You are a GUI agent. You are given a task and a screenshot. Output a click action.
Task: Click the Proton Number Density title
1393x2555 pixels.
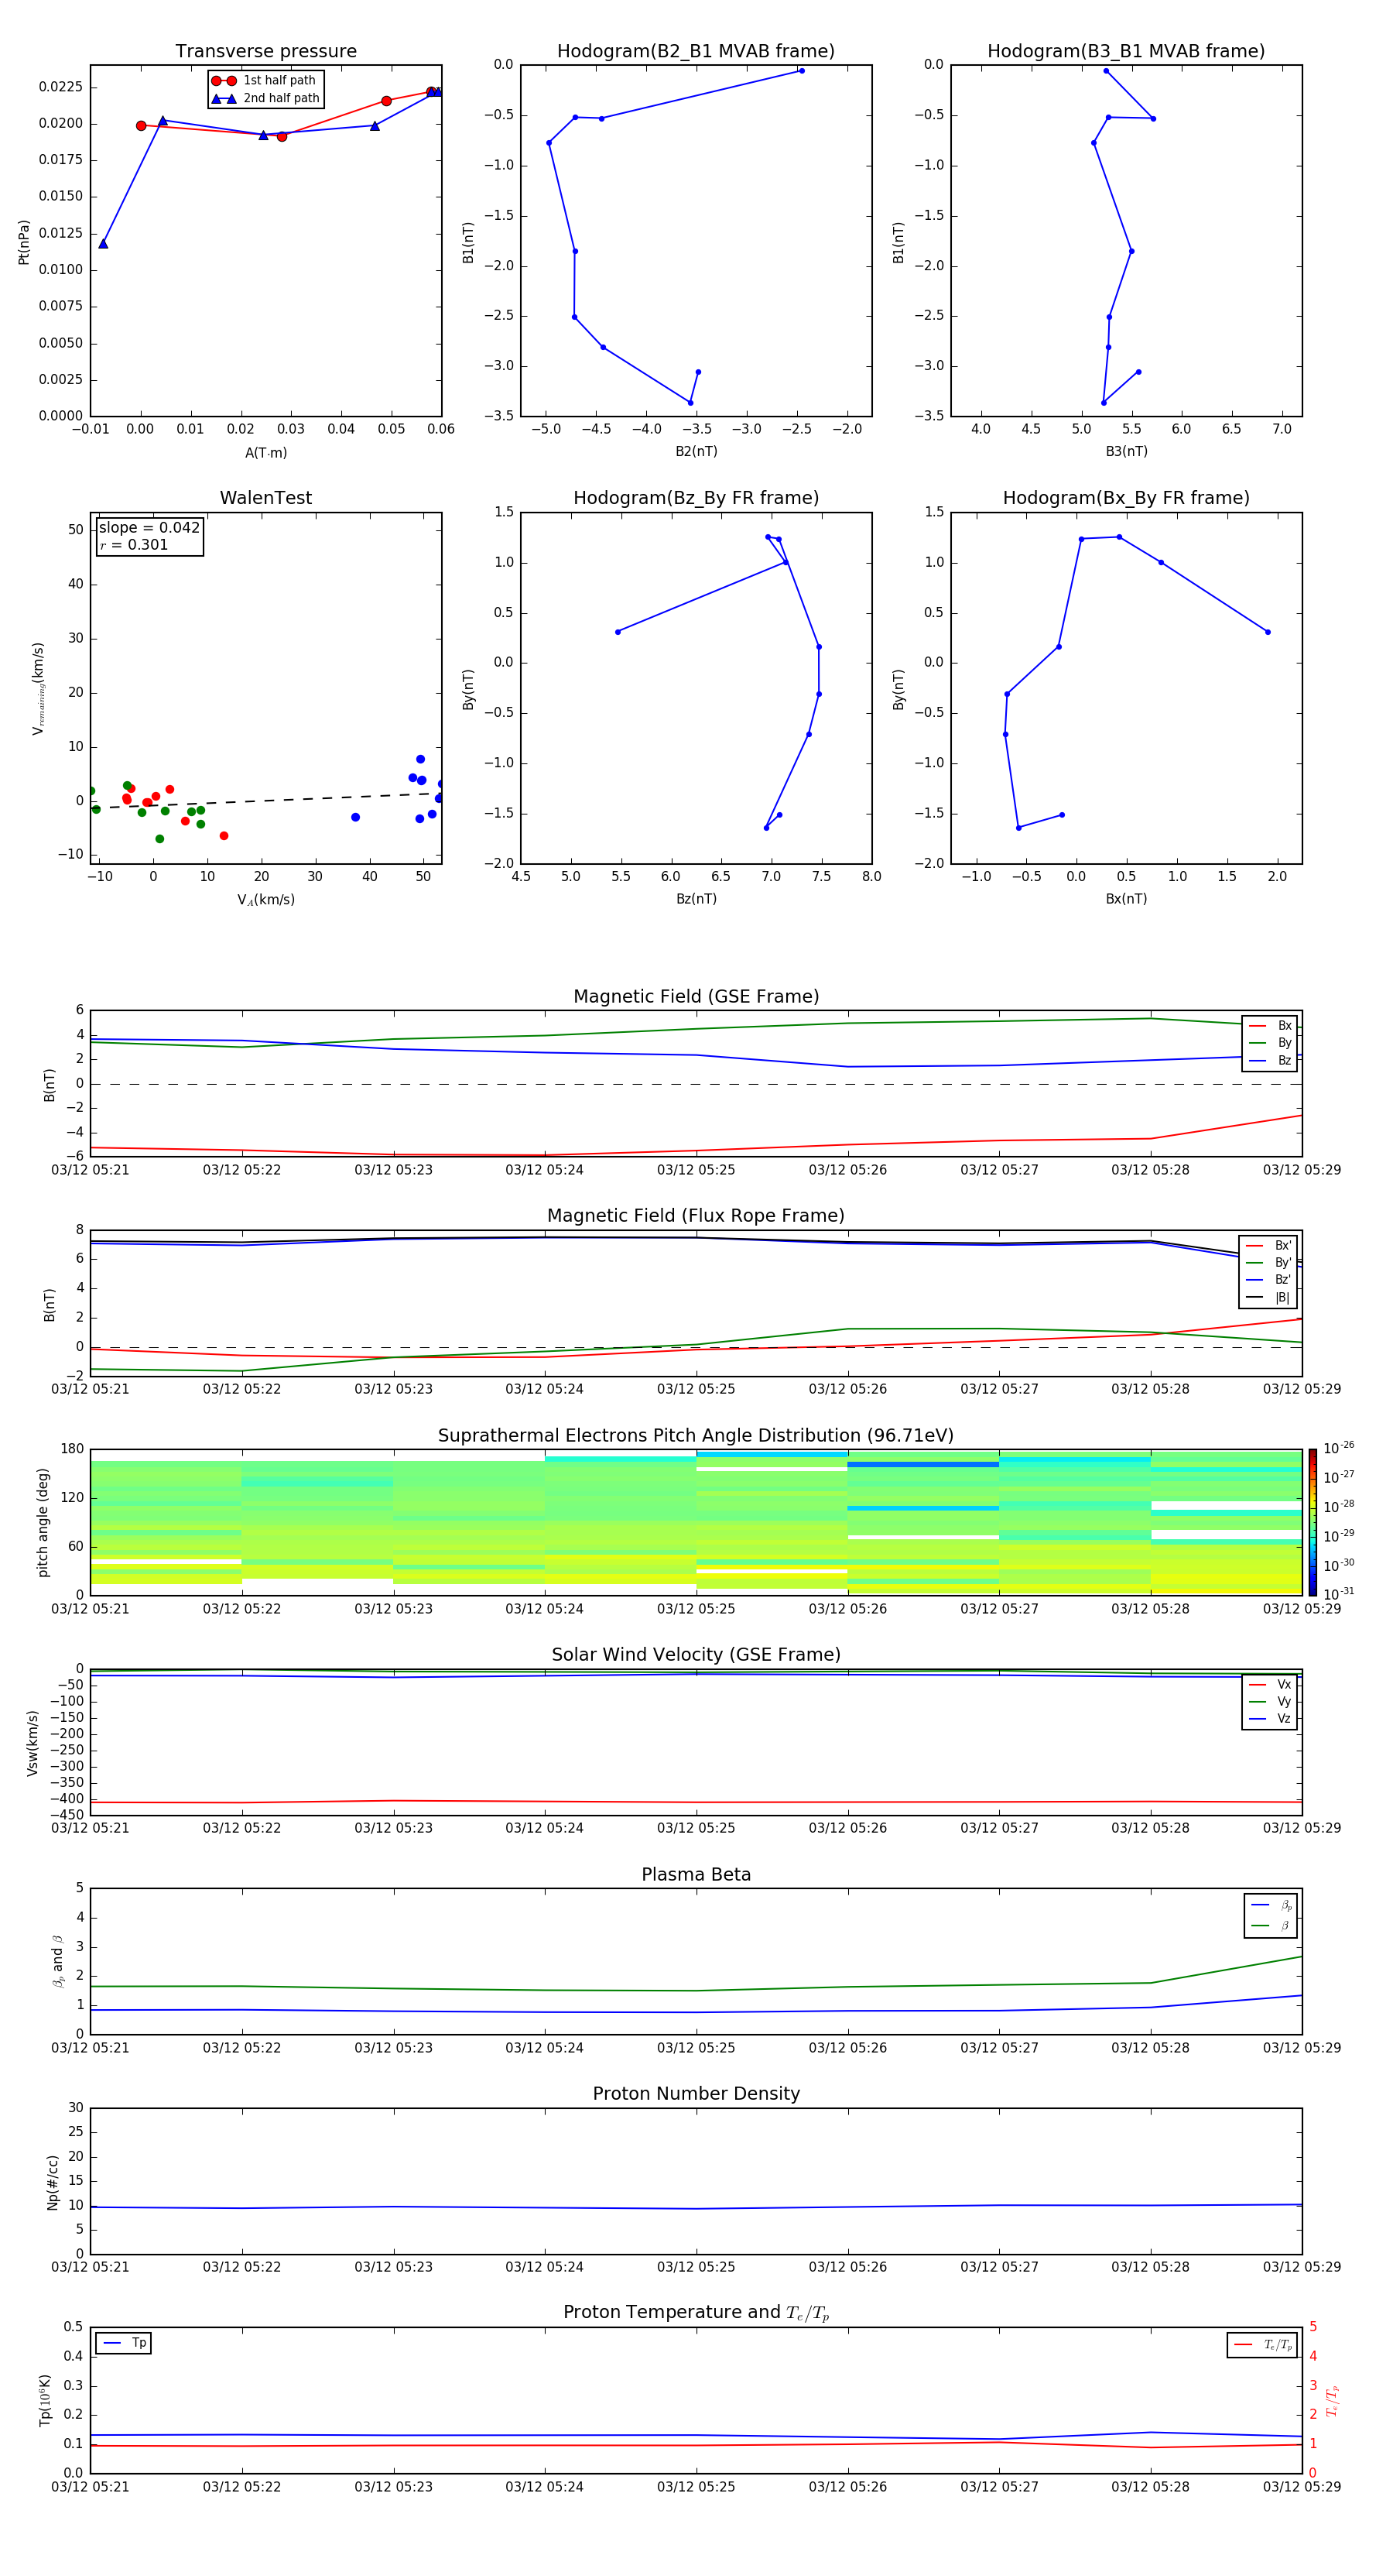[x=696, y=2095]
